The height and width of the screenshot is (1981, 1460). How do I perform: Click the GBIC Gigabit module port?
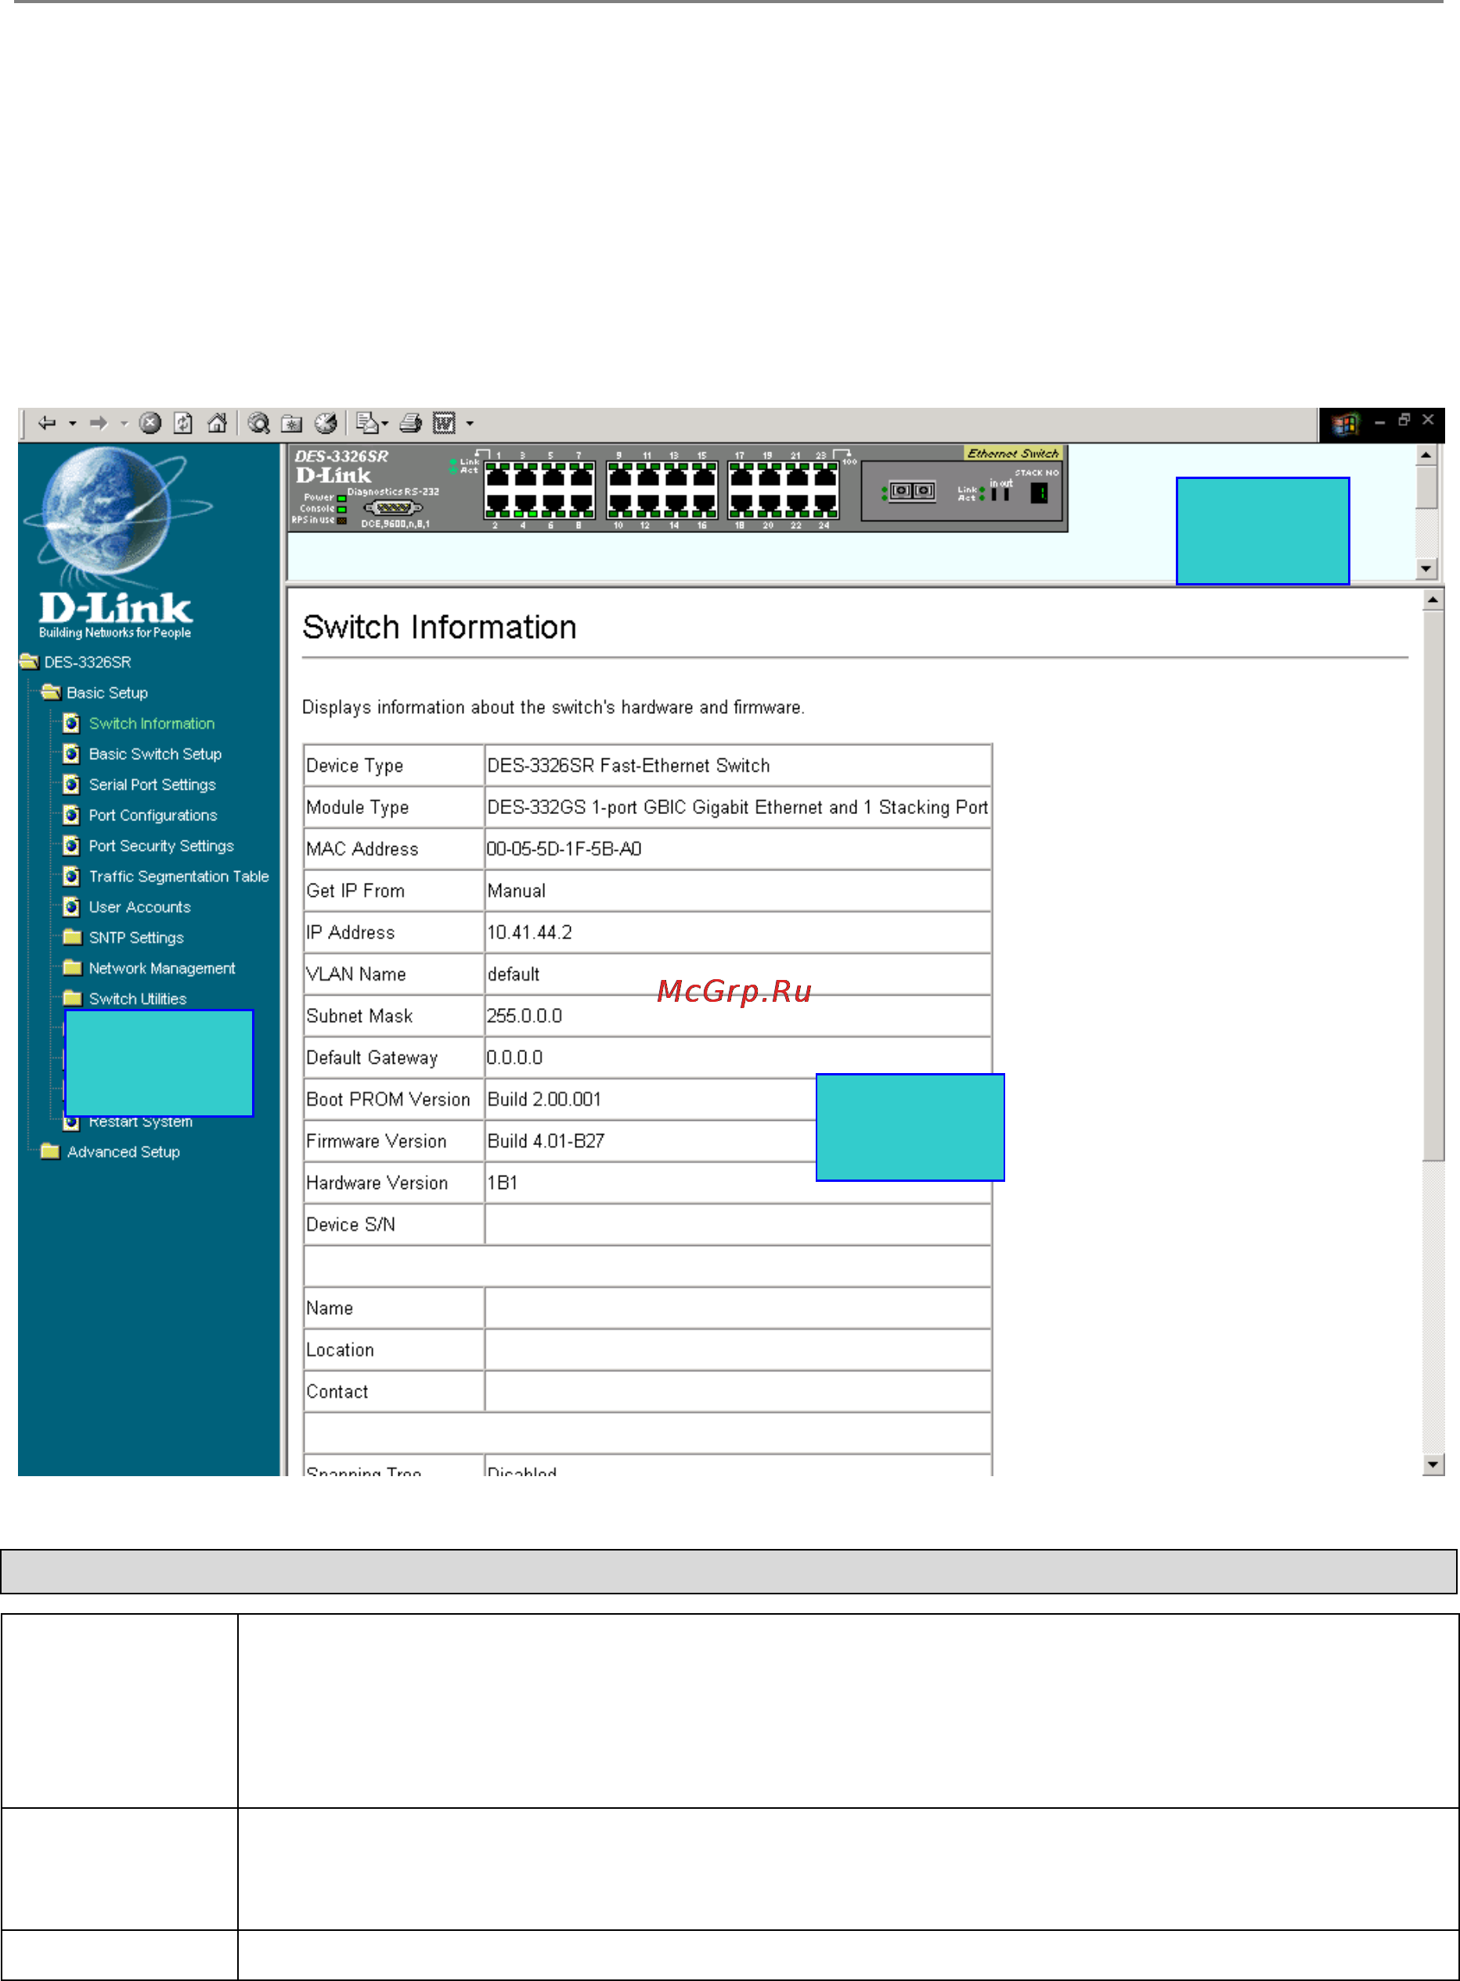912,491
